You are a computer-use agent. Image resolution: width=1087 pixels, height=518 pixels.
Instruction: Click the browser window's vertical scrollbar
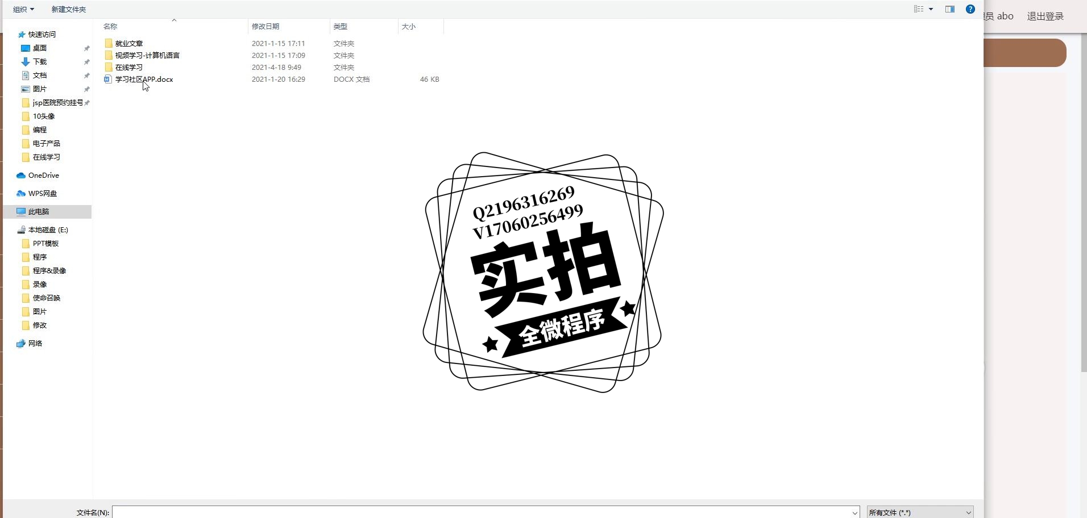click(1084, 202)
